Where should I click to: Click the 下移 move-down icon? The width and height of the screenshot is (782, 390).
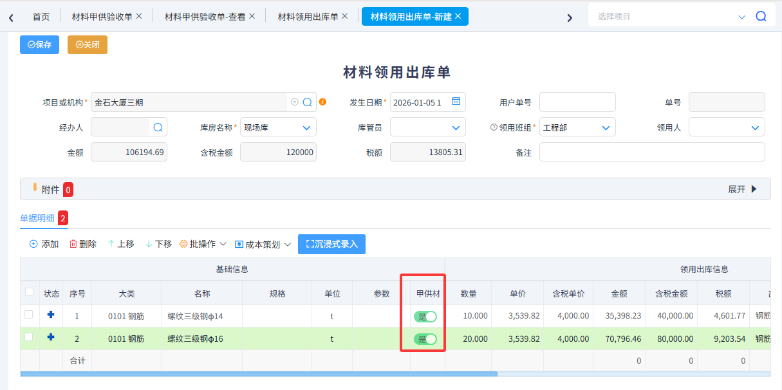(147, 244)
